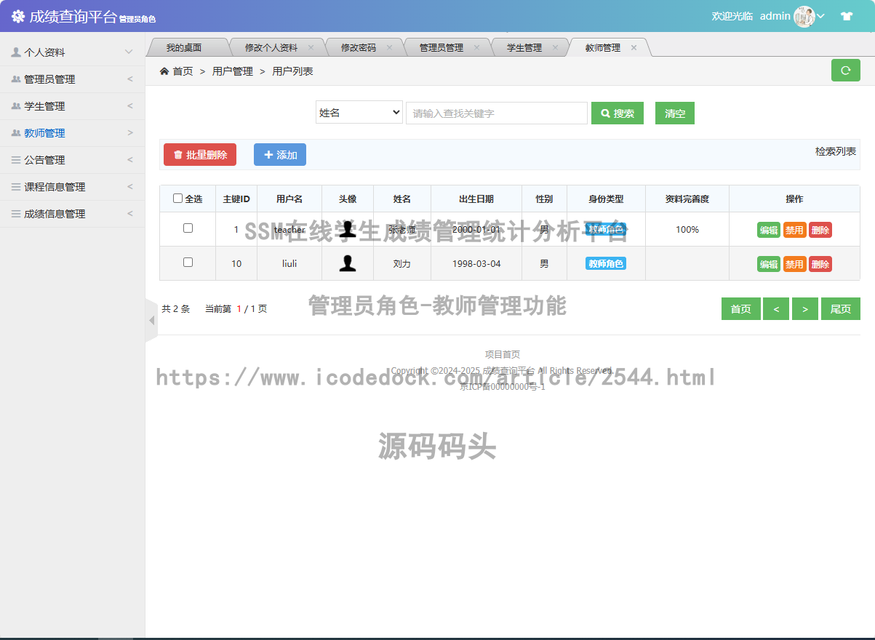
Task: Click the green 搜索 button
Action: pos(618,113)
